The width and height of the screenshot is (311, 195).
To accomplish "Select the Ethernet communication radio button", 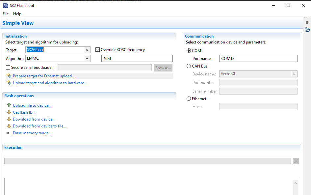I will [189, 98].
